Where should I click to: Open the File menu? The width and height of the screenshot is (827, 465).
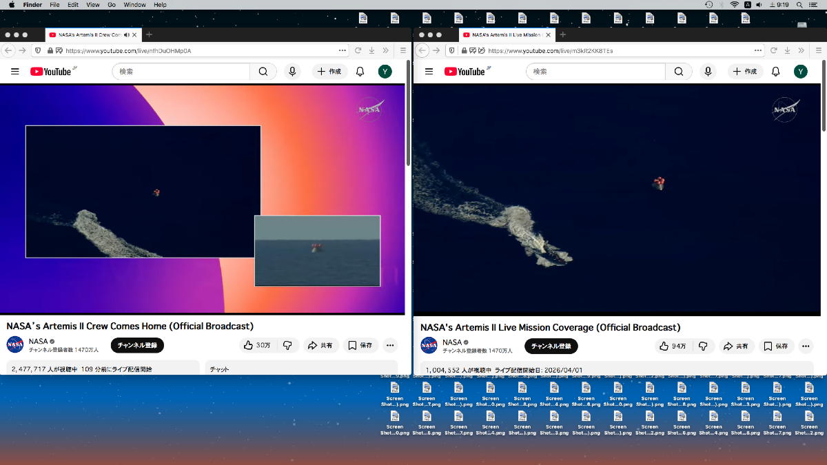(54, 5)
